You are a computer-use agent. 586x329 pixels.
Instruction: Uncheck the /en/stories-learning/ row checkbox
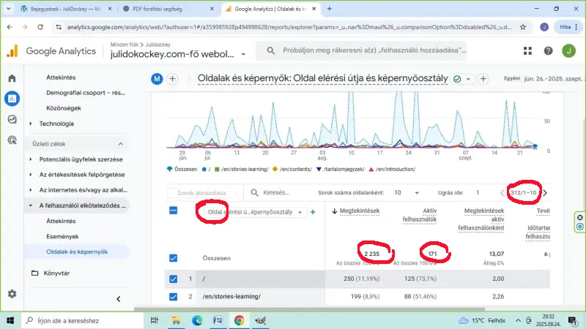(173, 296)
